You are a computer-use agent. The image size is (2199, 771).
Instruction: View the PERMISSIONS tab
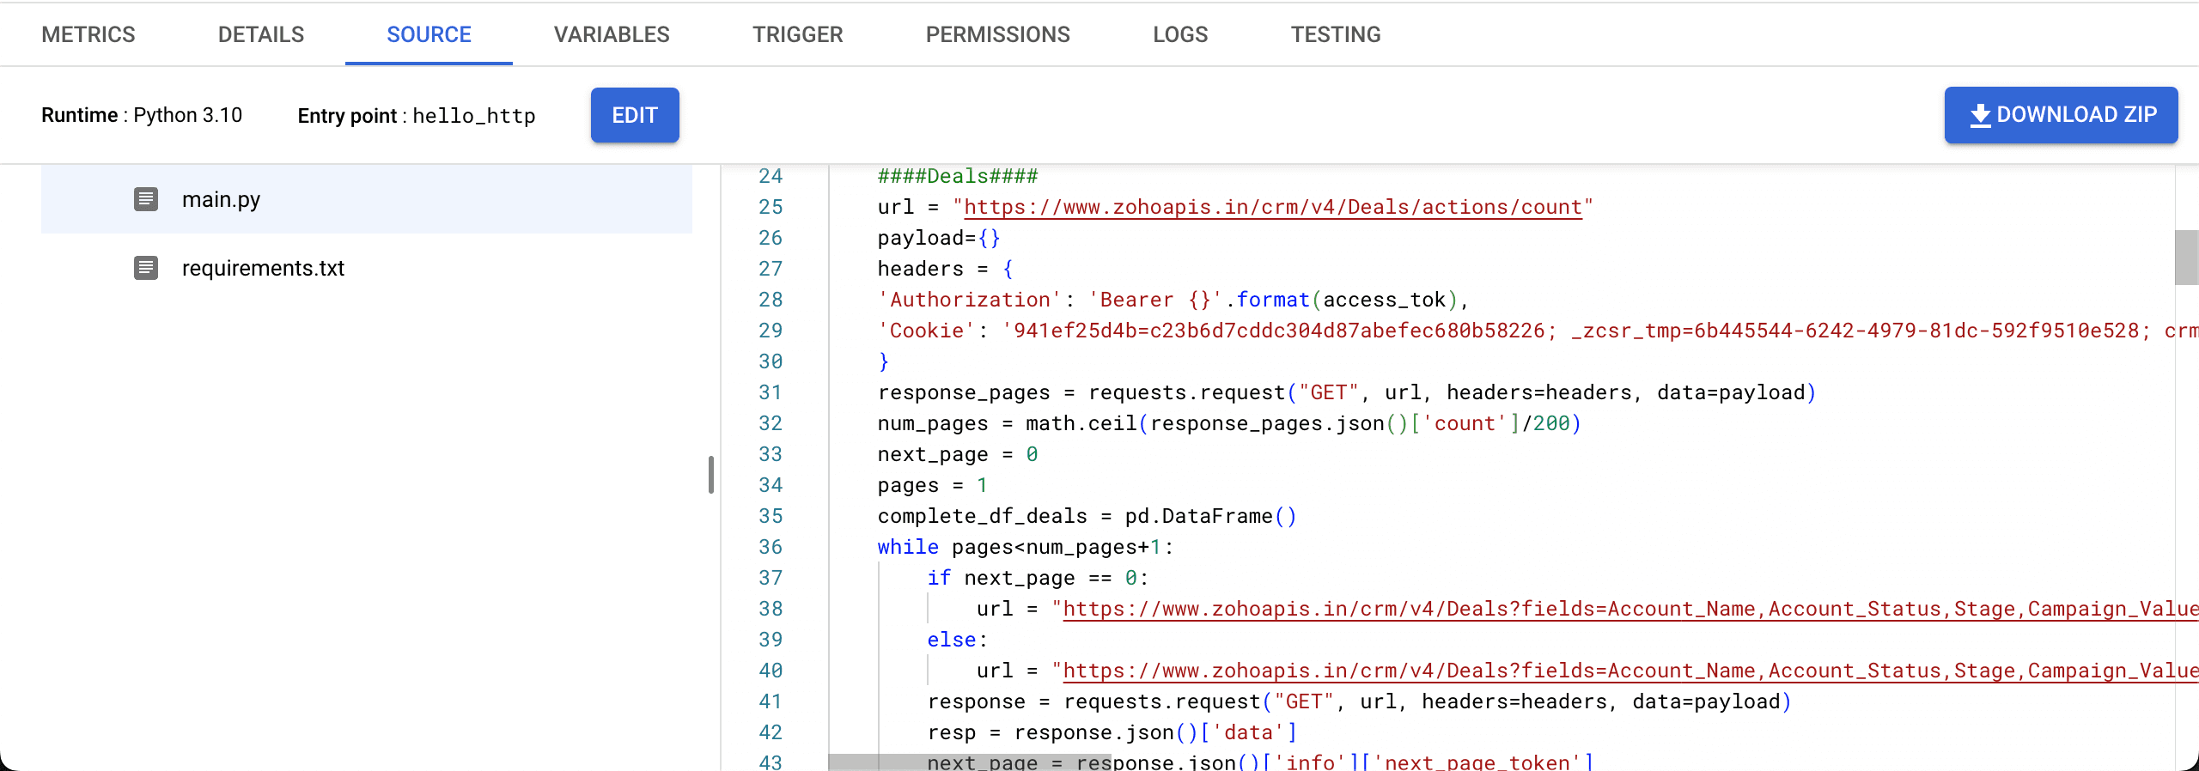pos(998,34)
